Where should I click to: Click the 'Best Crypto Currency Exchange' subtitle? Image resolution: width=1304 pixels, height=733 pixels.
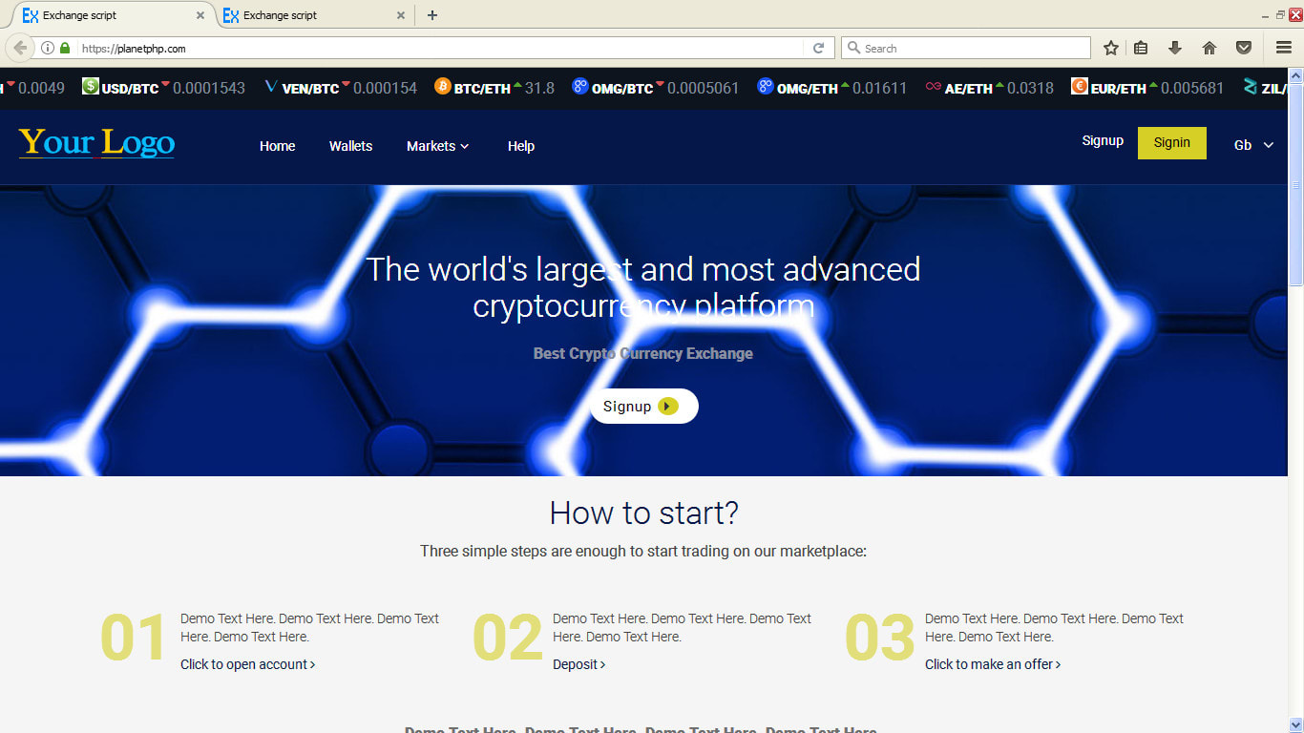[x=643, y=353]
